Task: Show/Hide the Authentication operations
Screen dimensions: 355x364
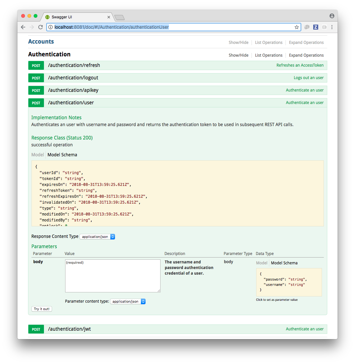Action: point(238,55)
